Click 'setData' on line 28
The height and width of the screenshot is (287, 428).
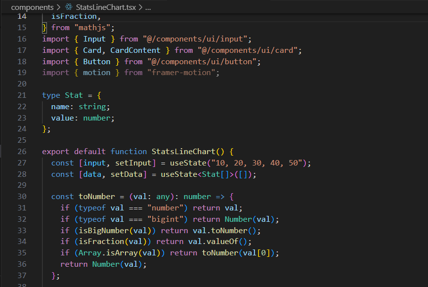[x=127, y=174]
